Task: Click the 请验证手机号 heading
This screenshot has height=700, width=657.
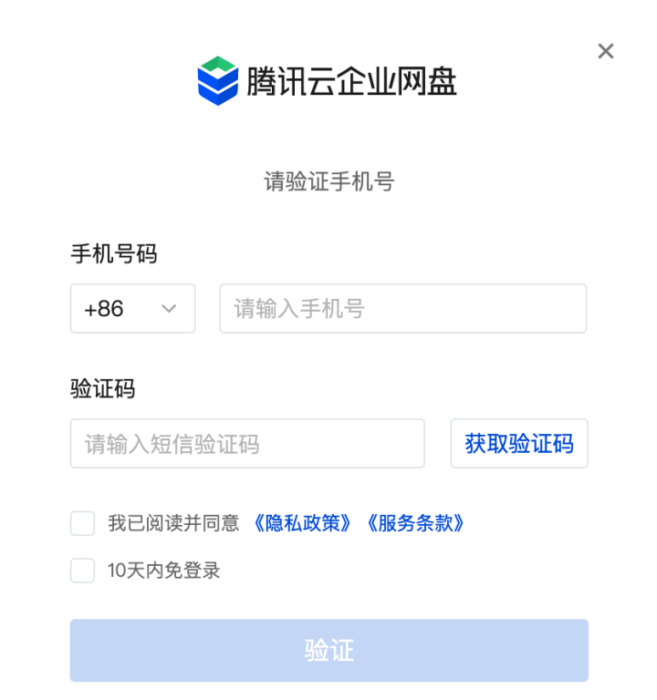Action: coord(328,181)
